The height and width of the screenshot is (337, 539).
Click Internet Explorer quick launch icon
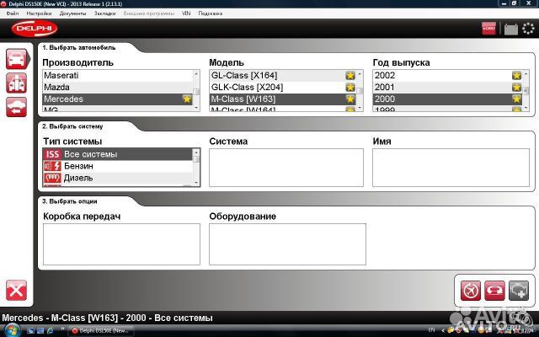pyautogui.click(x=51, y=331)
